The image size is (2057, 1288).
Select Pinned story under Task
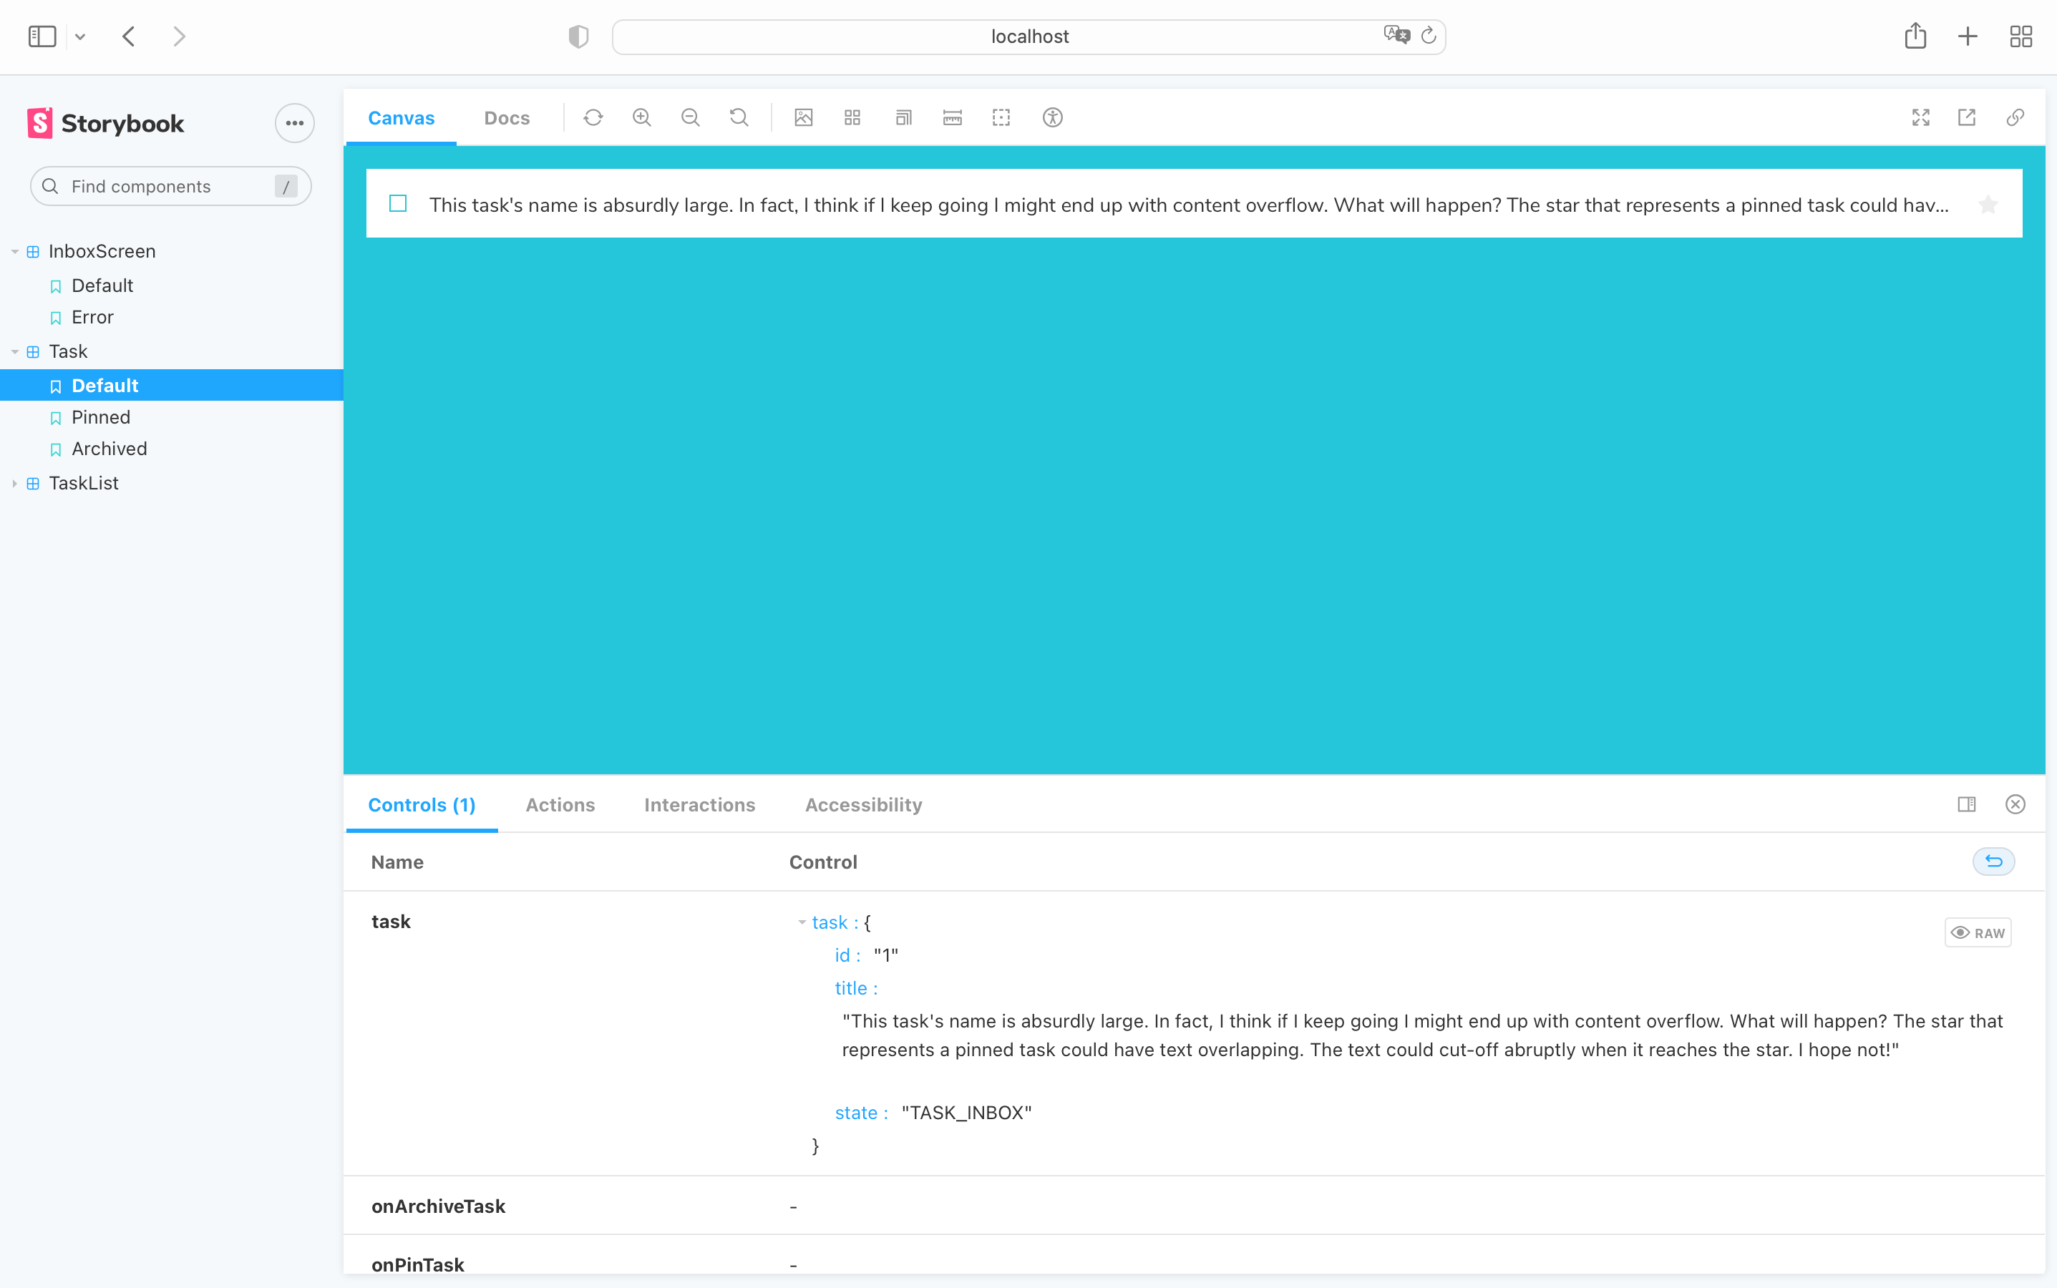(x=101, y=417)
